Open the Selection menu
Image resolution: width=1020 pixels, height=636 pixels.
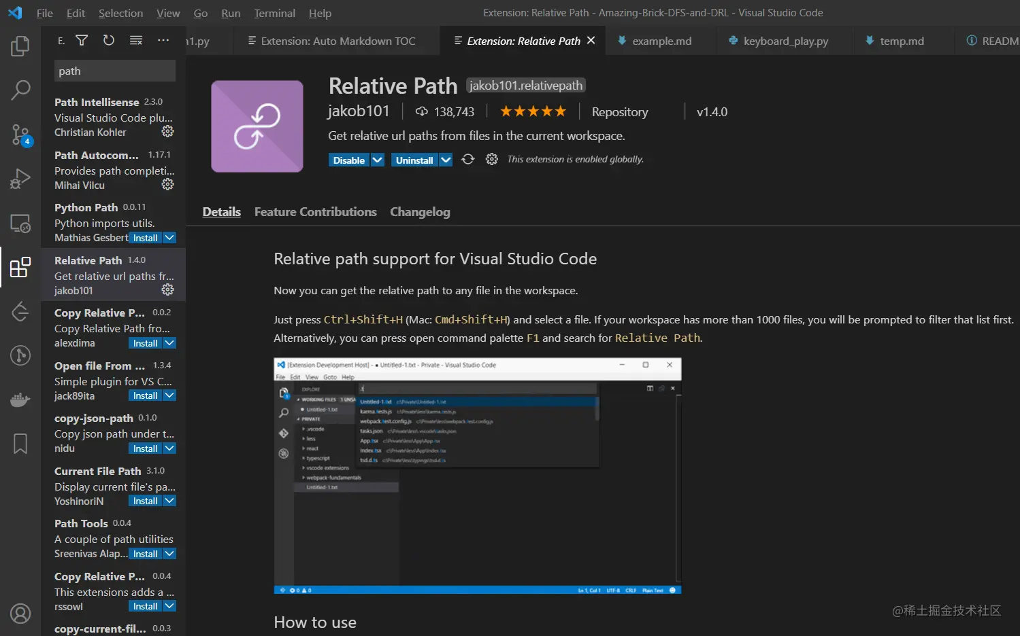pos(120,13)
